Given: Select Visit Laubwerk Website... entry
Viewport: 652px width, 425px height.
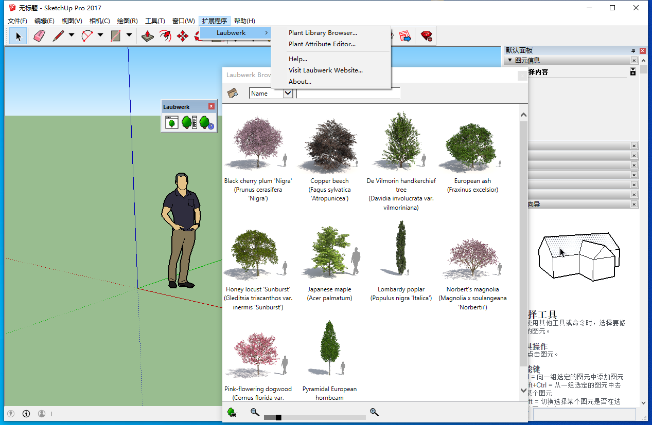Looking at the screenshot, I should coord(326,70).
